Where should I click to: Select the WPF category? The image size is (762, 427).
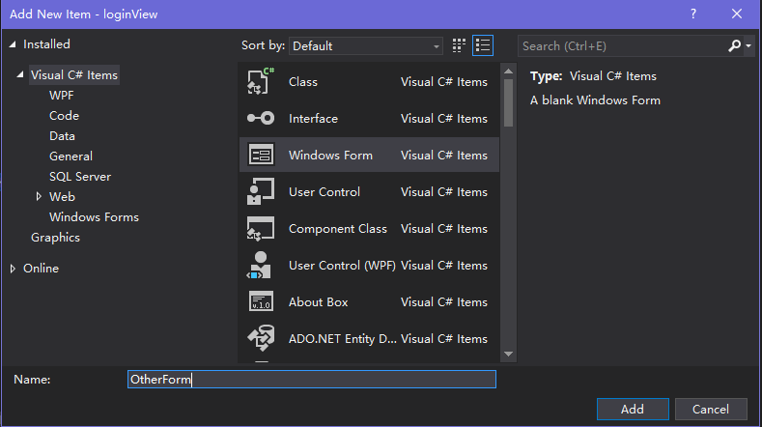pos(62,96)
